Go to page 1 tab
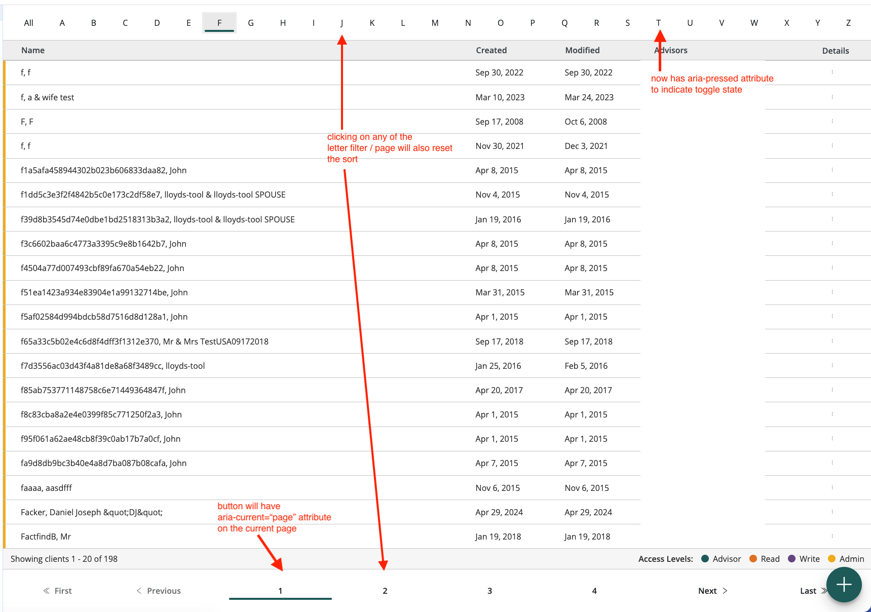The height and width of the screenshot is (612, 871). pyautogui.click(x=280, y=591)
